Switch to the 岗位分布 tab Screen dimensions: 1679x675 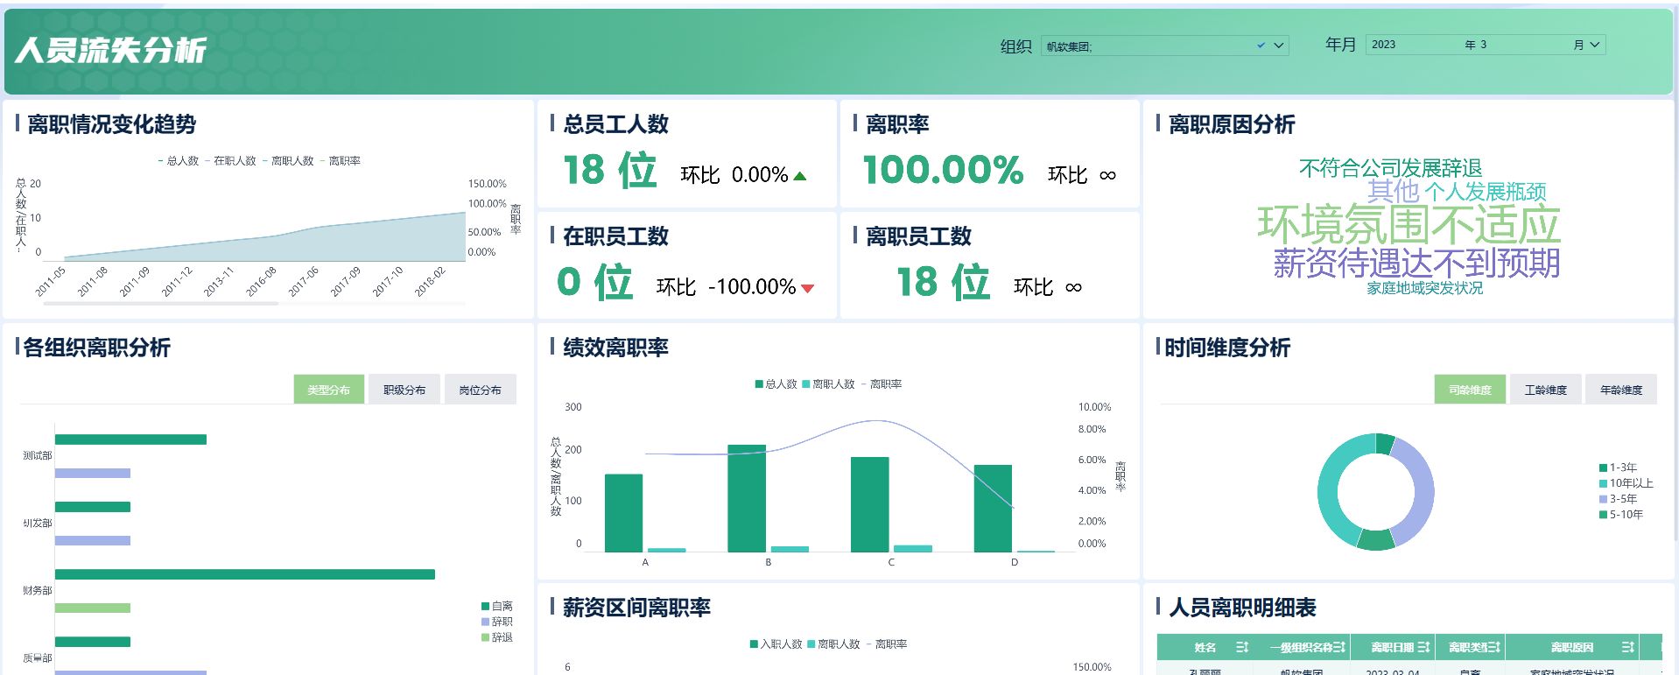480,390
